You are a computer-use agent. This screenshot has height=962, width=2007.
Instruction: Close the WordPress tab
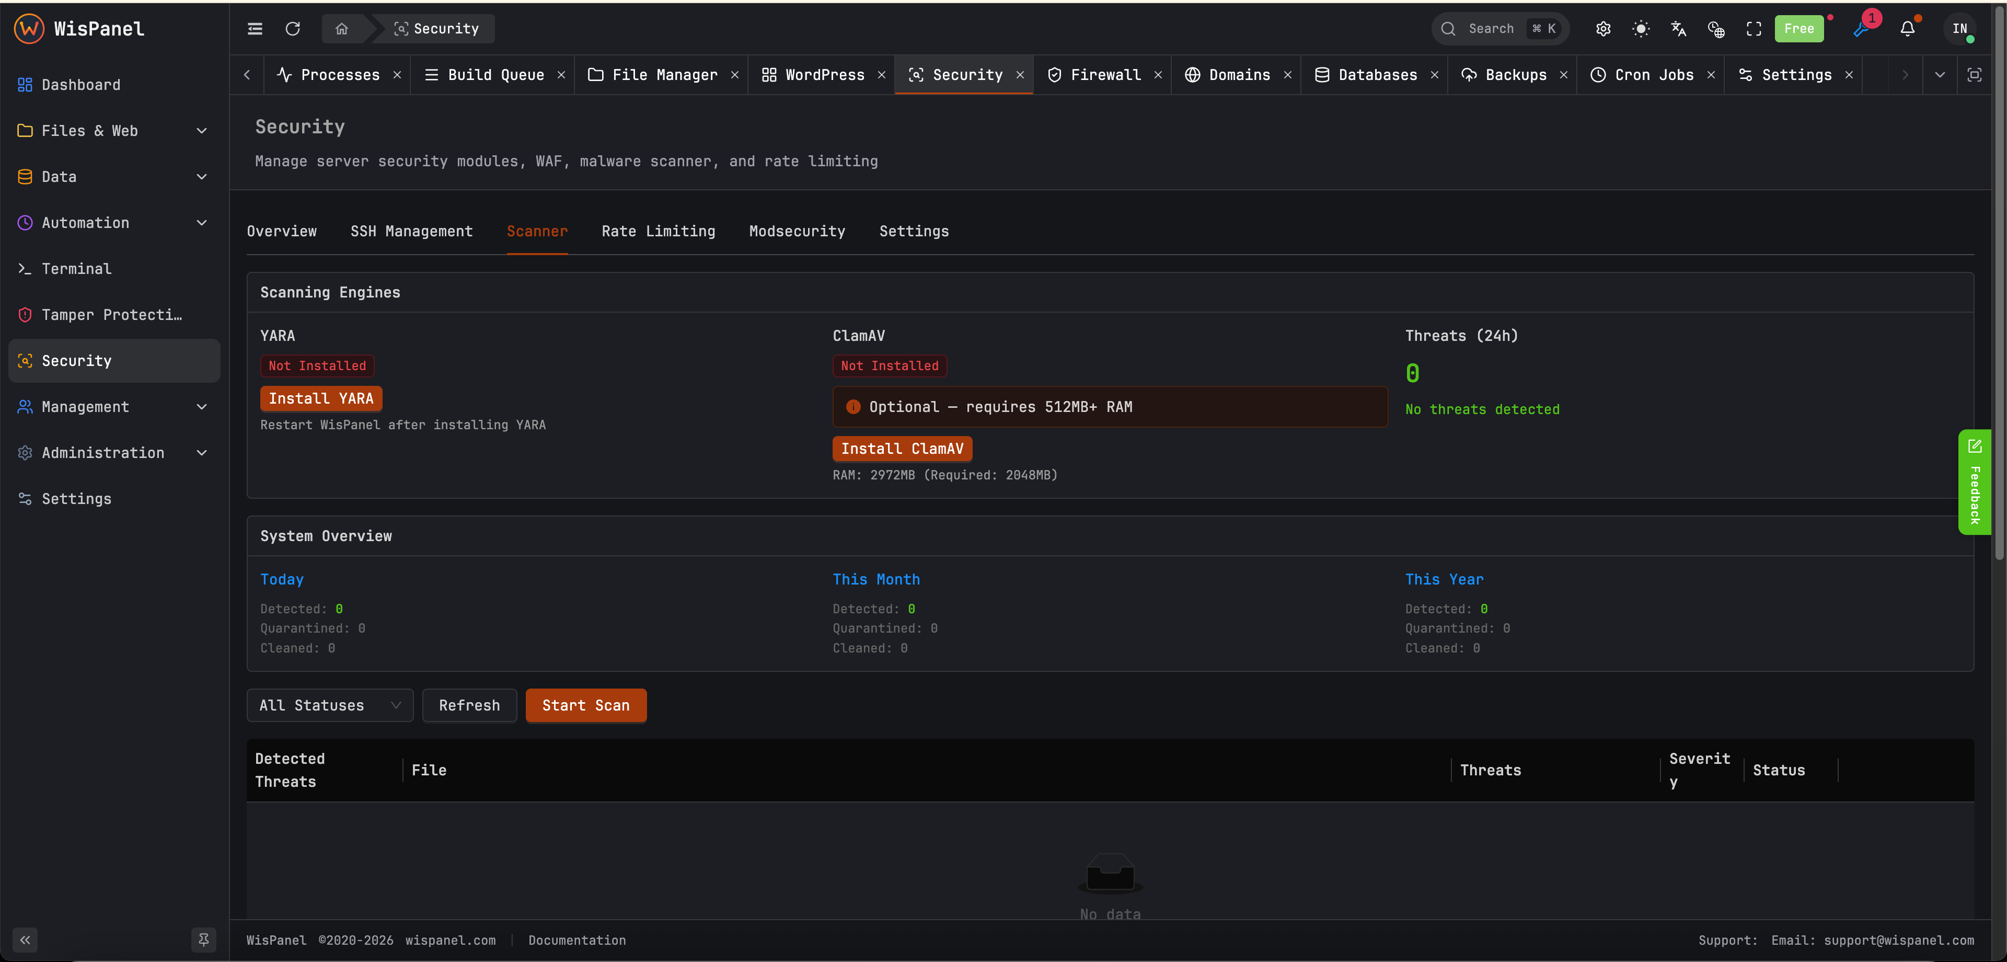click(882, 75)
